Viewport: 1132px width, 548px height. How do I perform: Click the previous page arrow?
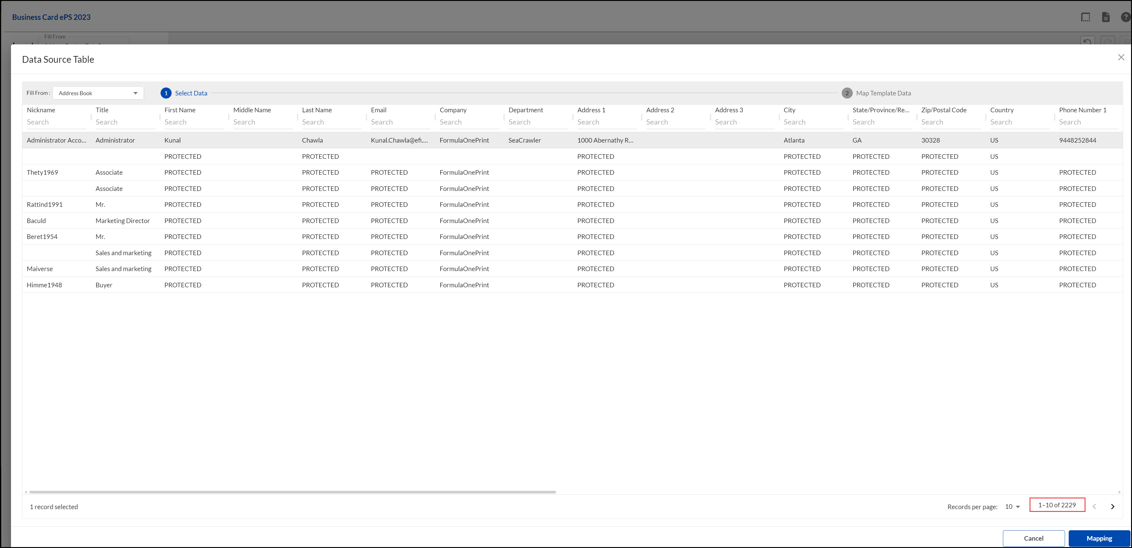click(x=1094, y=507)
